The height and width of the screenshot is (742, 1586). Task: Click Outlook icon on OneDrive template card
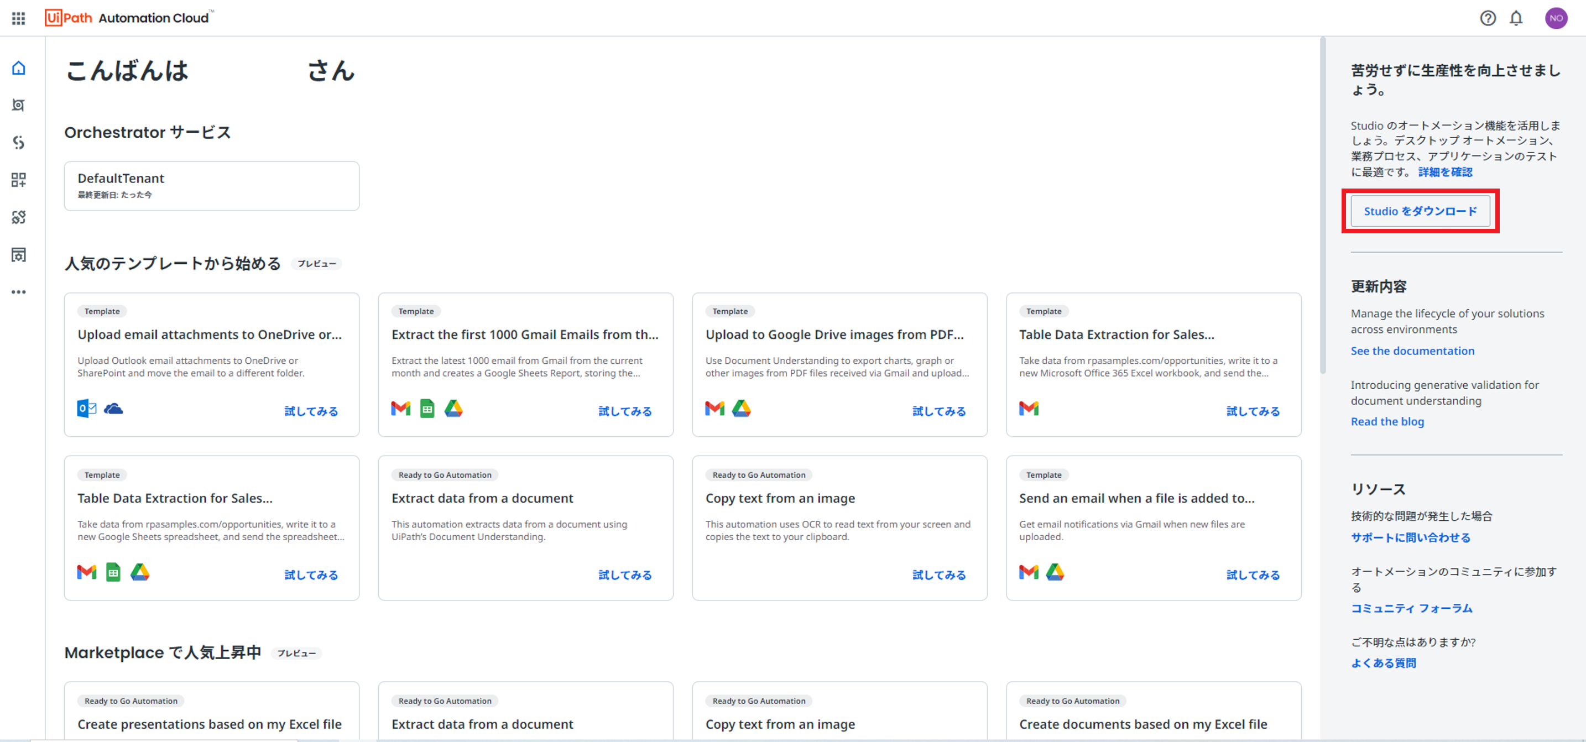point(87,408)
